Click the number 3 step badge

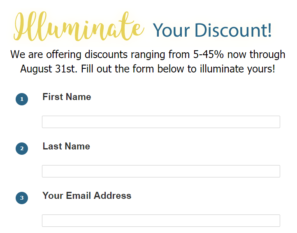[x=22, y=198]
